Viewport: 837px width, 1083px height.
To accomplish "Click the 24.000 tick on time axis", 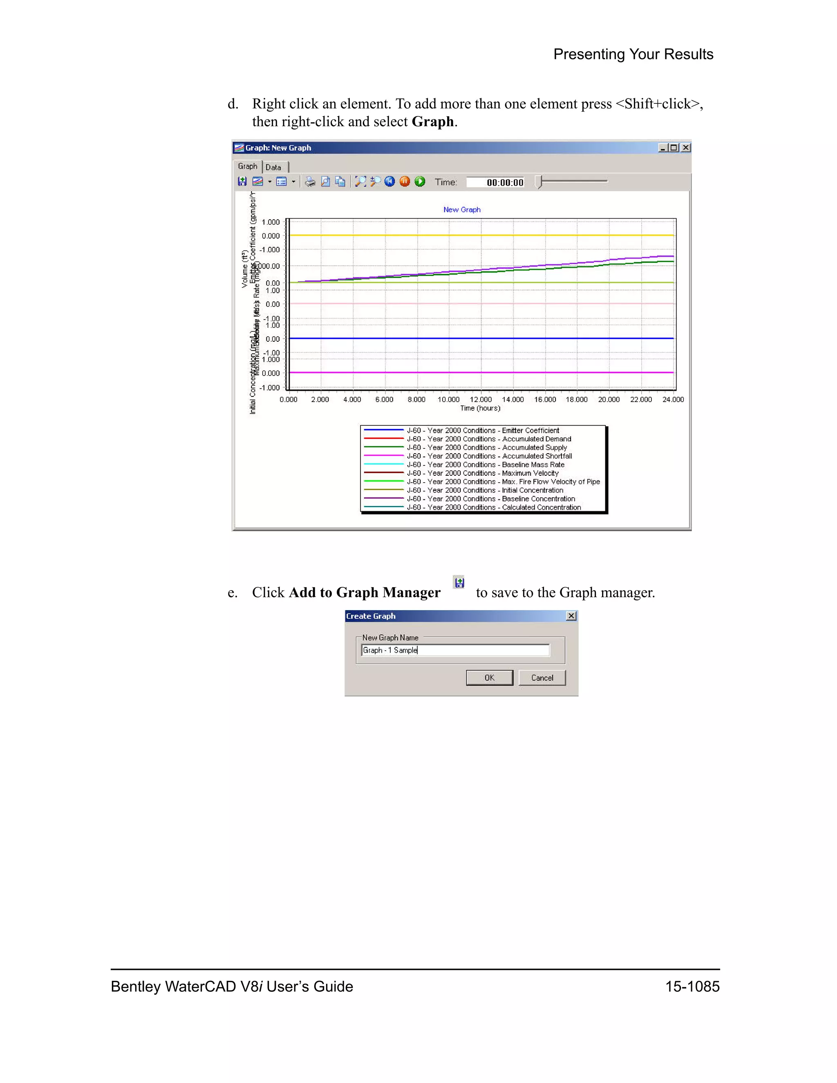I will (x=673, y=400).
